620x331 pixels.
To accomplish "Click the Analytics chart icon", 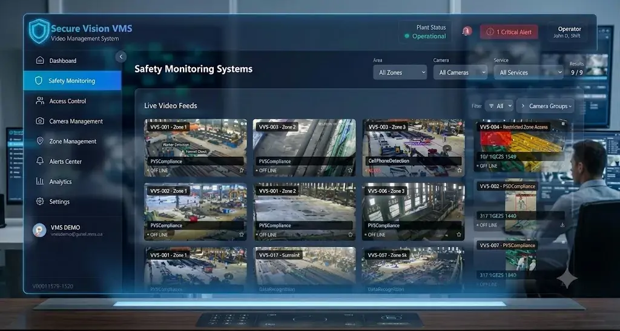I will tap(40, 181).
